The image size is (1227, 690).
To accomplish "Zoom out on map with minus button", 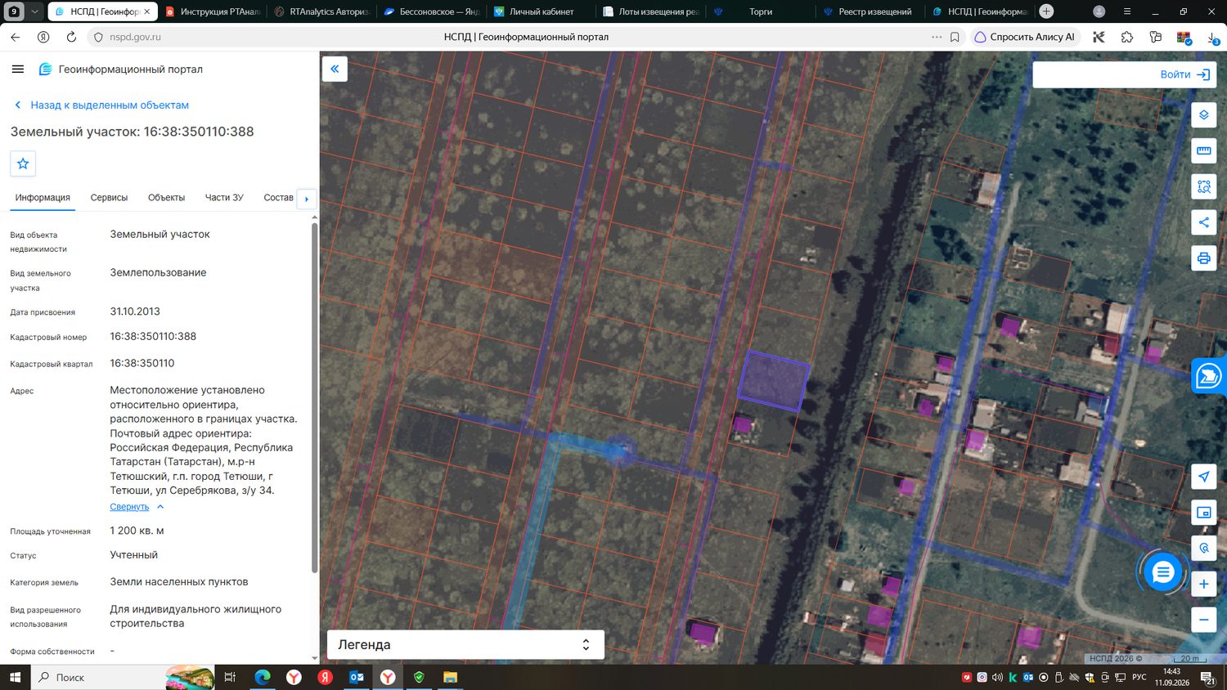I will pyautogui.click(x=1203, y=620).
